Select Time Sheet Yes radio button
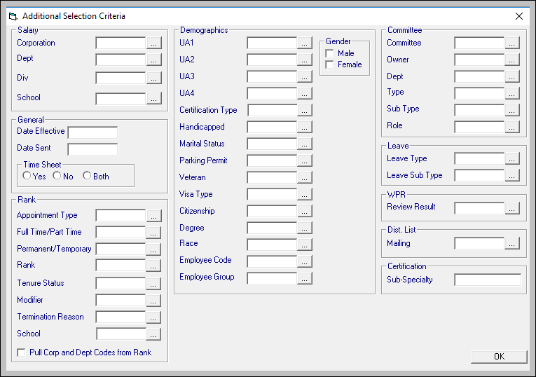Image resolution: width=536 pixels, height=377 pixels. (x=27, y=176)
